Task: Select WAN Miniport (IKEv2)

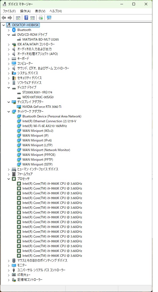Action: 38,131
